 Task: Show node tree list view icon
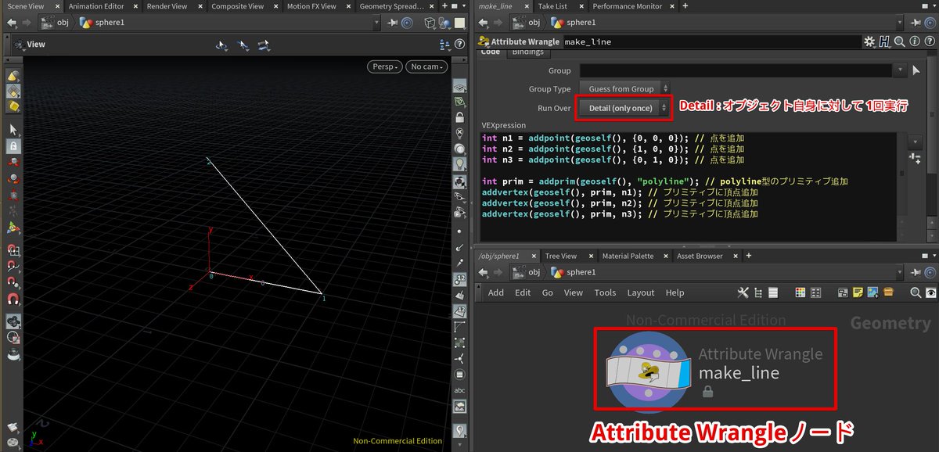pyautogui.click(x=758, y=292)
